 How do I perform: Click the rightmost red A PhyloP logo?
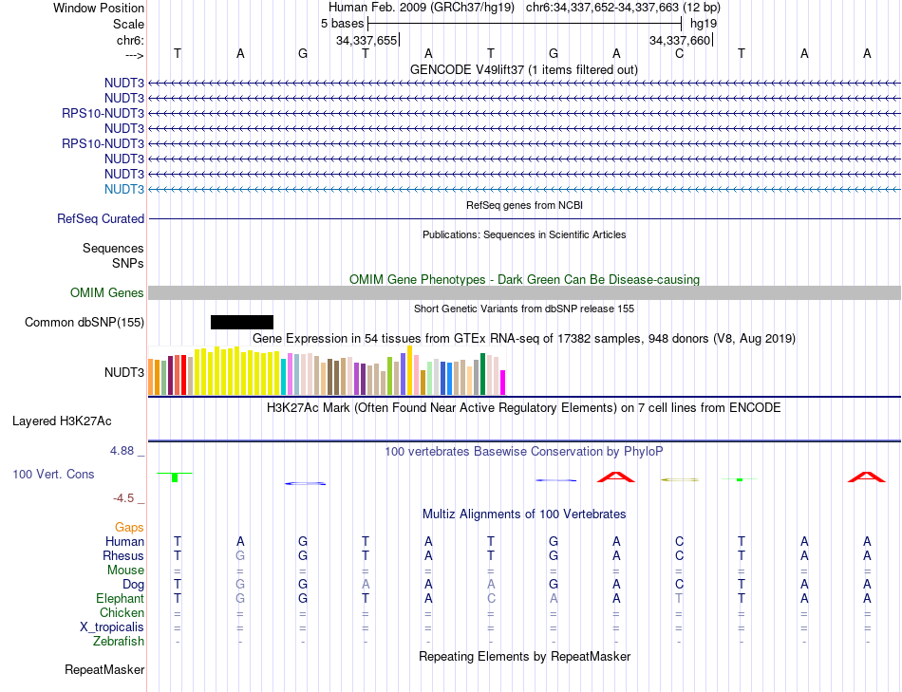coord(867,477)
